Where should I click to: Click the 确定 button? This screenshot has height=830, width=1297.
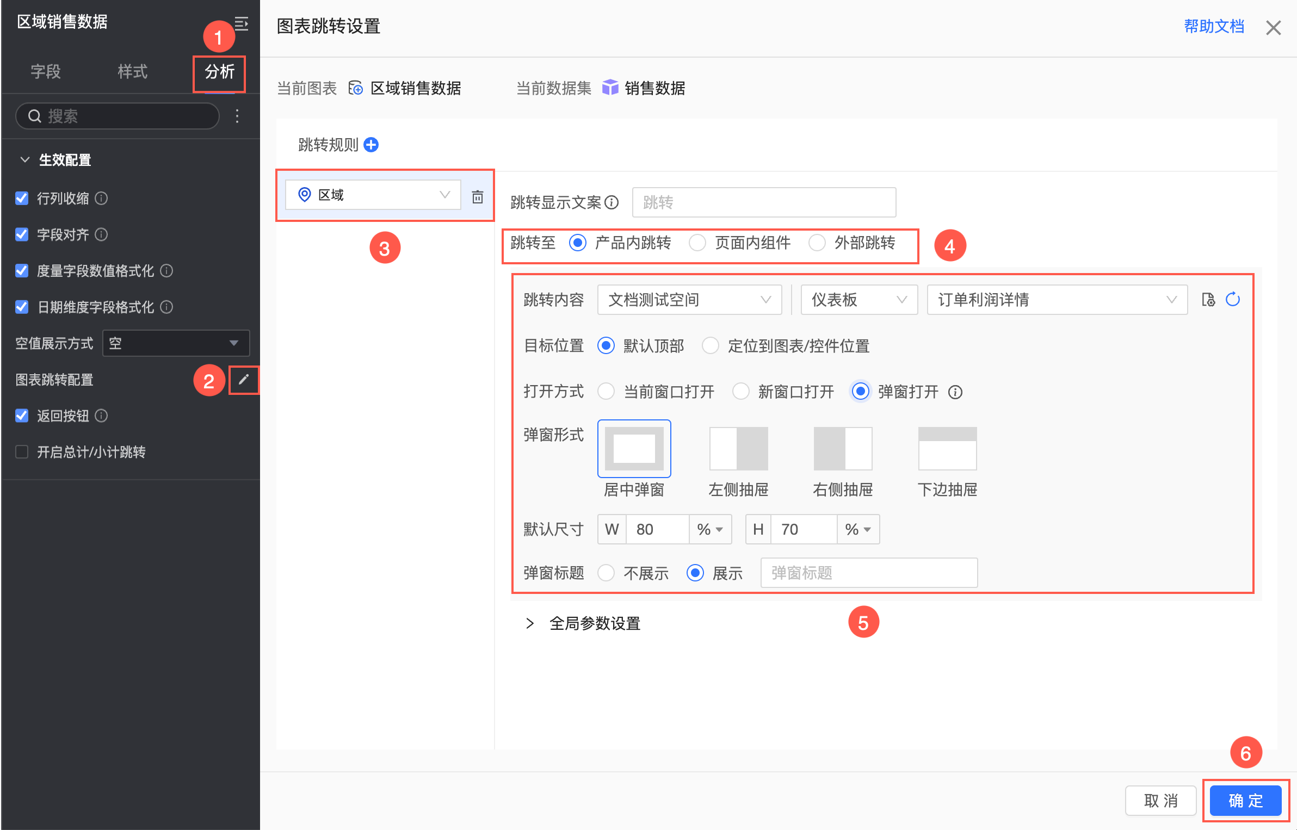coord(1245,800)
